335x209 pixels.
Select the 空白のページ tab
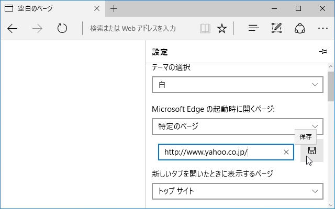pyautogui.click(x=52, y=8)
